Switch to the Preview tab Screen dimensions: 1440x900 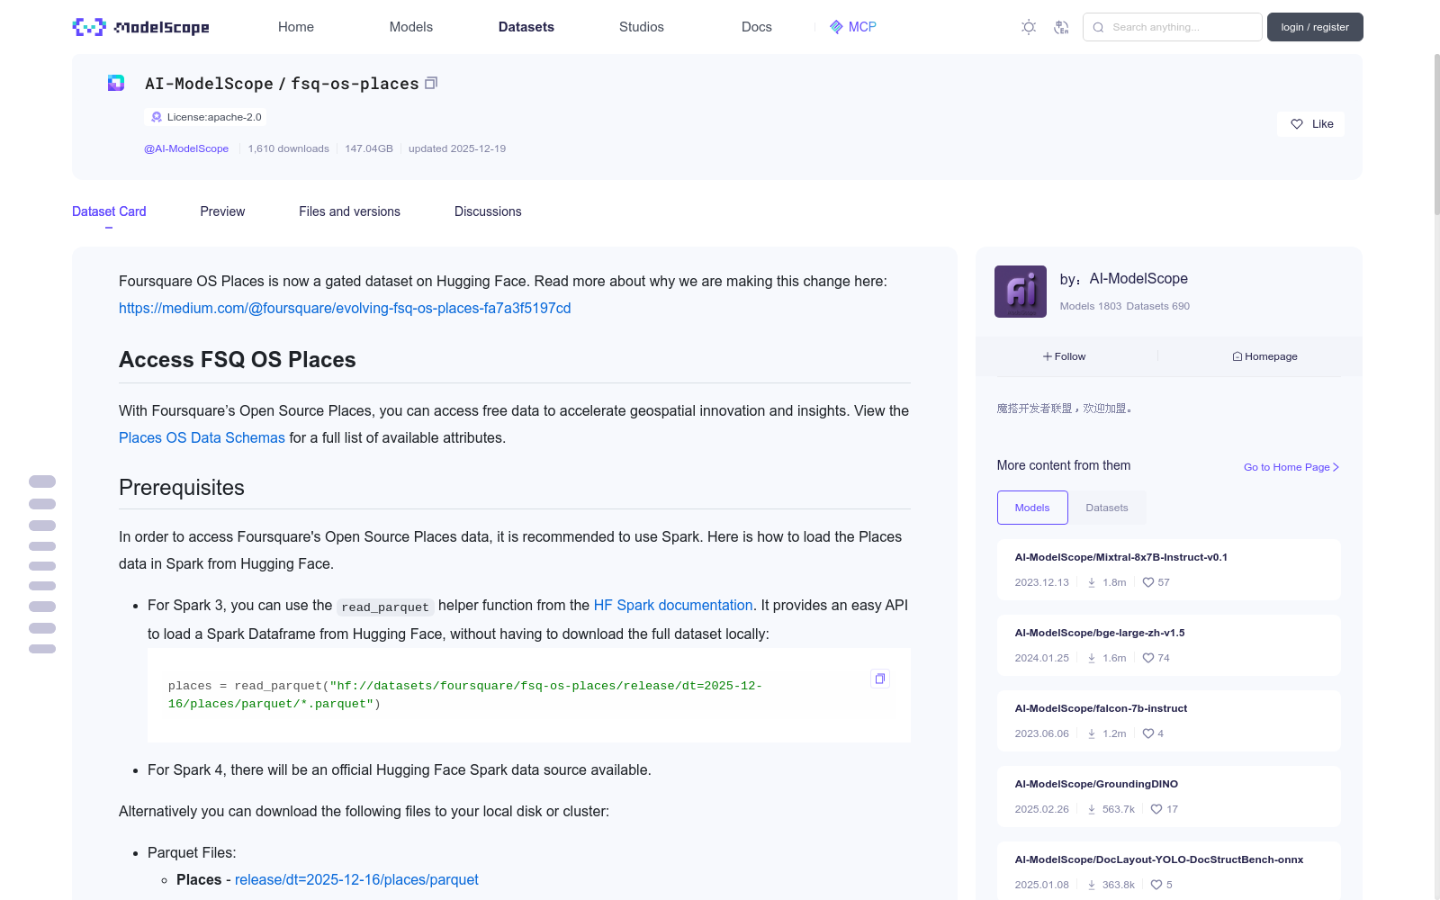click(x=222, y=211)
